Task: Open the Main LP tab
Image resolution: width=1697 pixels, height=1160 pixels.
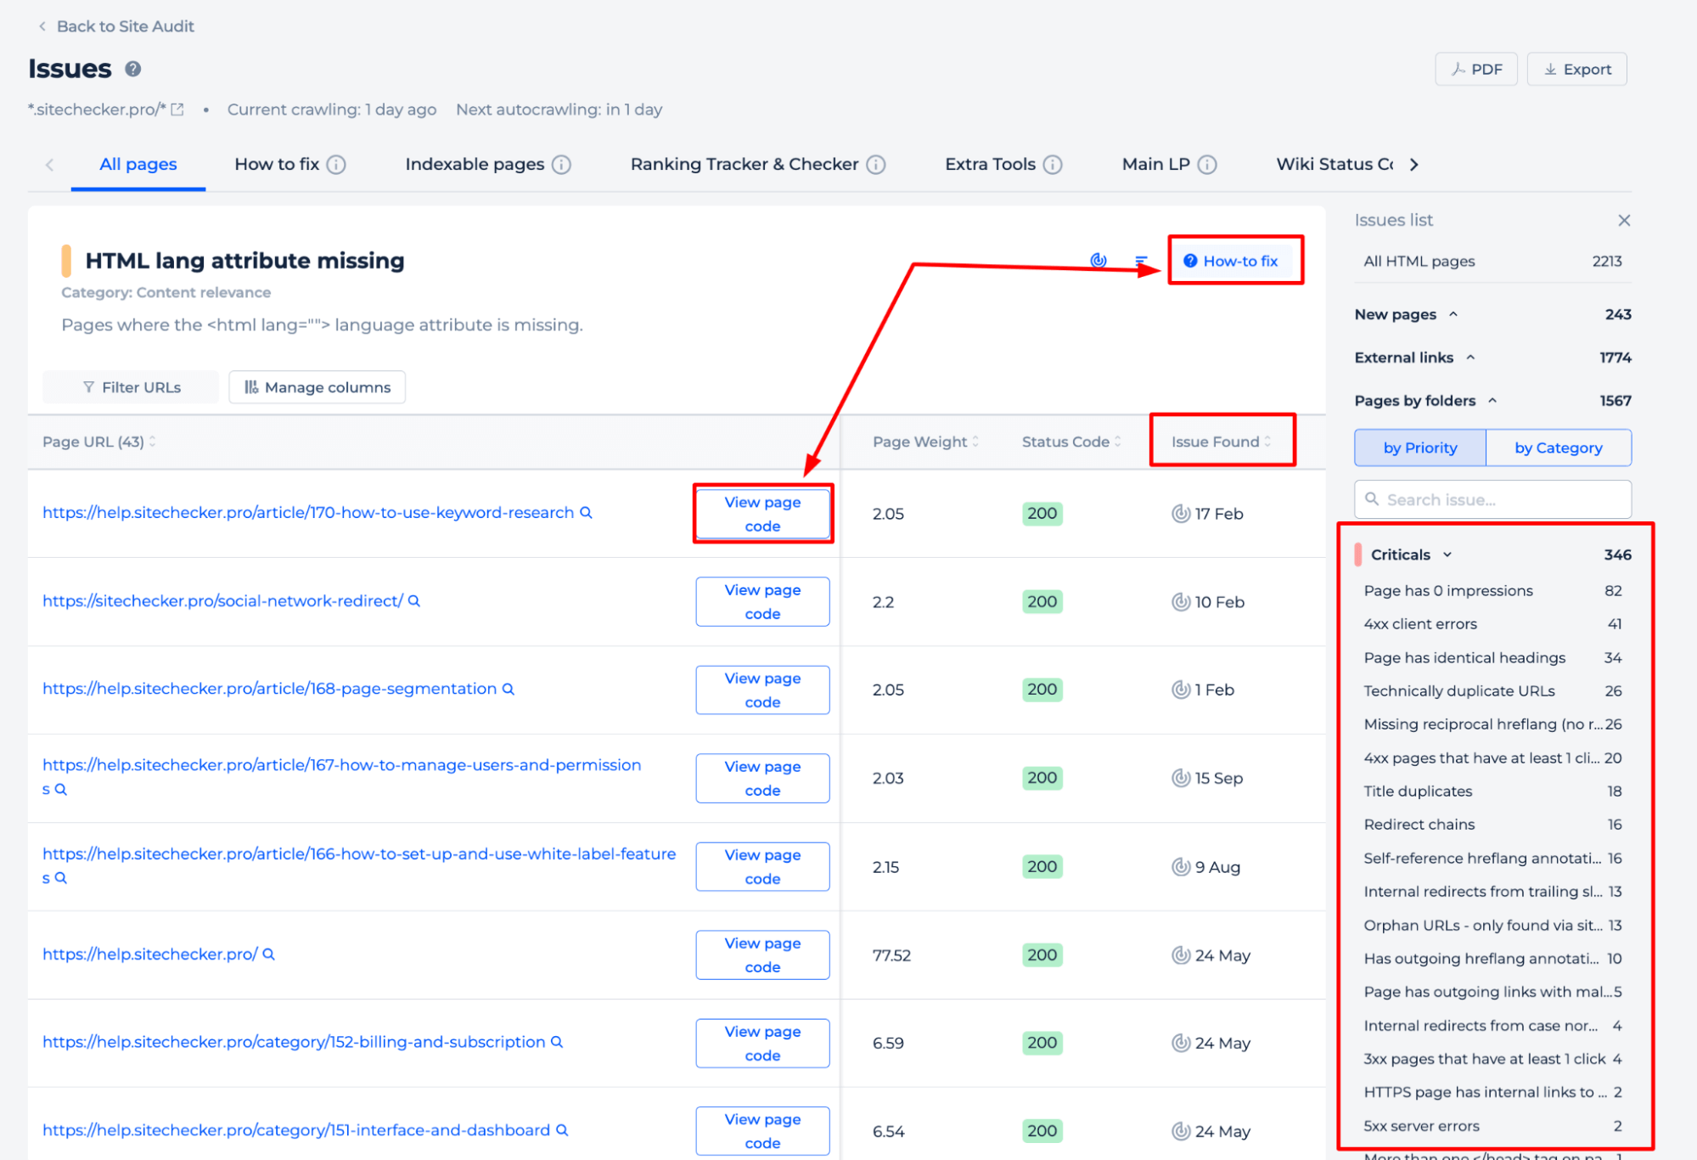Action: point(1155,165)
